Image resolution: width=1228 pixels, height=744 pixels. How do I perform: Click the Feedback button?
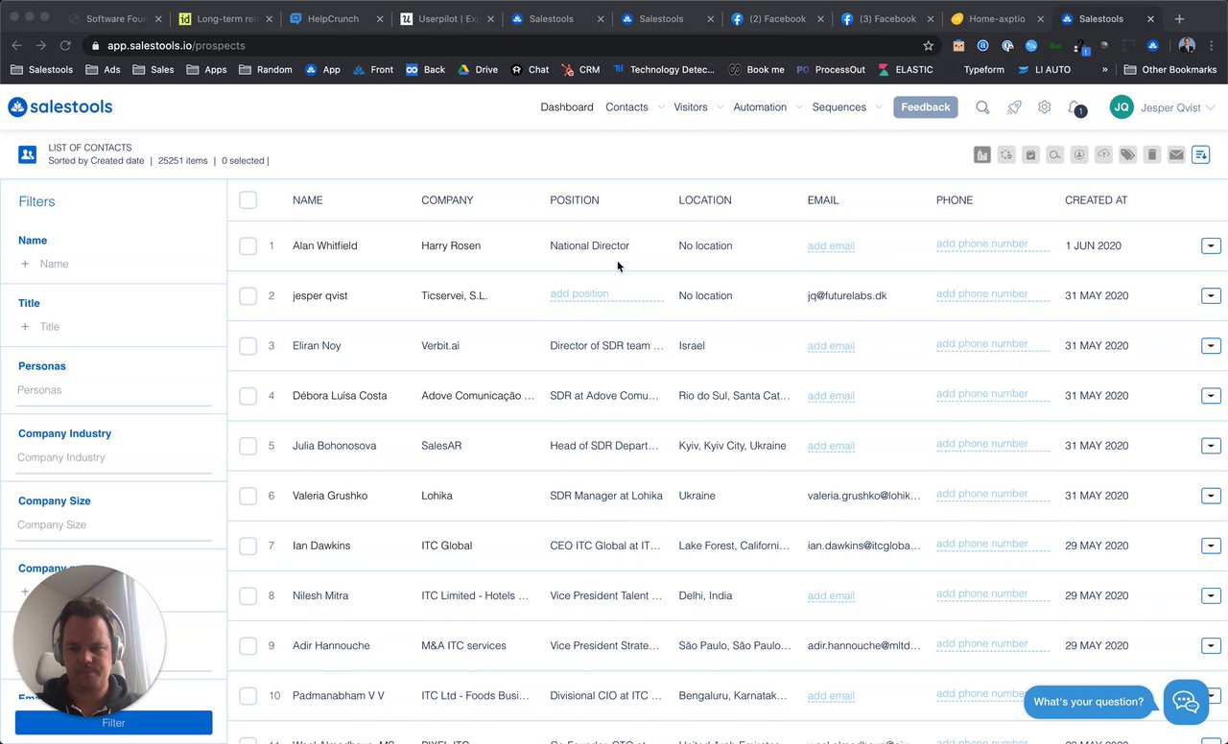coord(926,107)
